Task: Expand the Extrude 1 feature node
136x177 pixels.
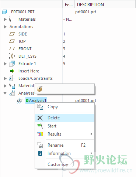Action: [5, 64]
